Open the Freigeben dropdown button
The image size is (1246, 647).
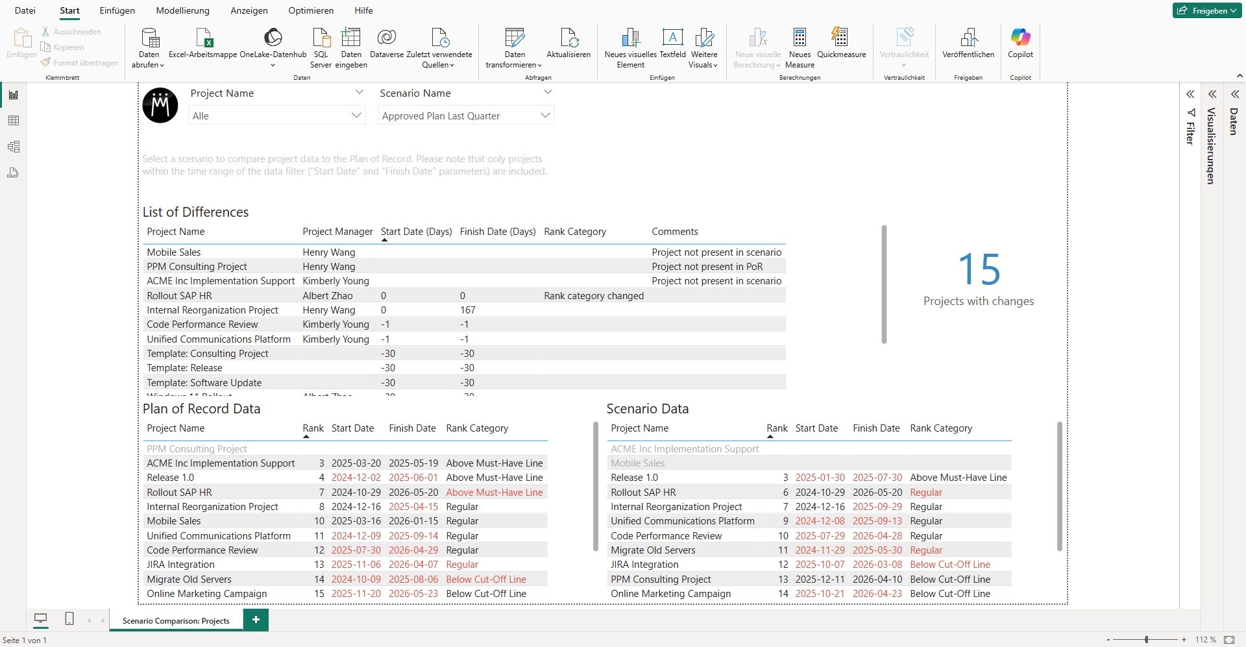point(1206,10)
